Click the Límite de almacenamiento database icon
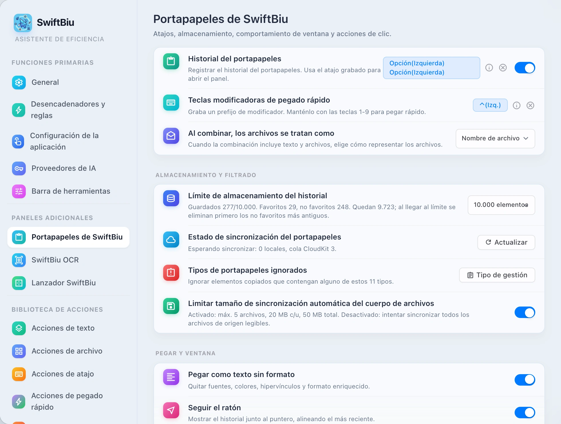 tap(171, 198)
